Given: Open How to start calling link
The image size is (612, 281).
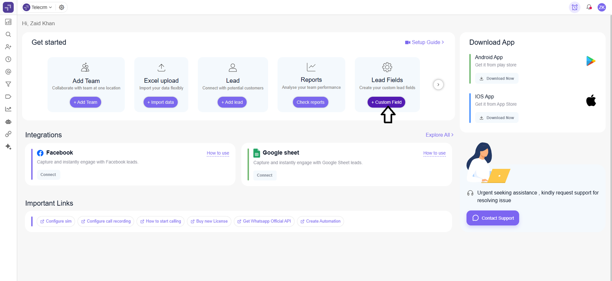Looking at the screenshot, I should coord(161,221).
